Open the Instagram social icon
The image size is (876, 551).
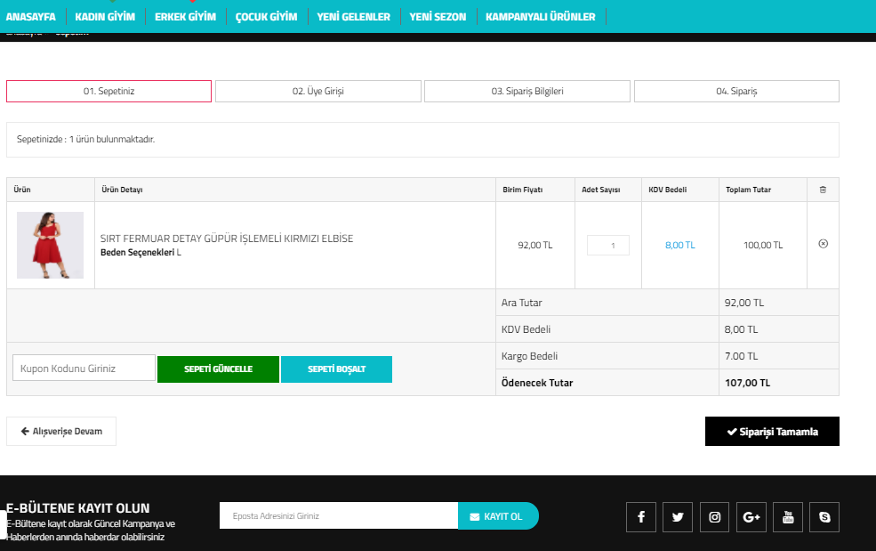[714, 517]
